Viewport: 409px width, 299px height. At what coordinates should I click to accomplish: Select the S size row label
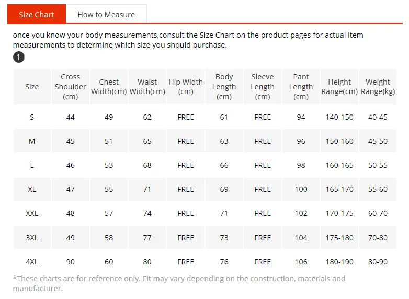click(x=32, y=117)
